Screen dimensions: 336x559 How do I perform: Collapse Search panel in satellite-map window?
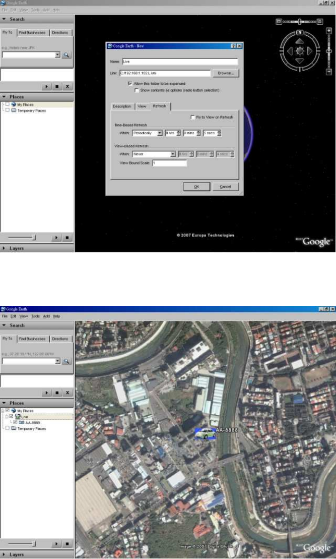click(4, 325)
